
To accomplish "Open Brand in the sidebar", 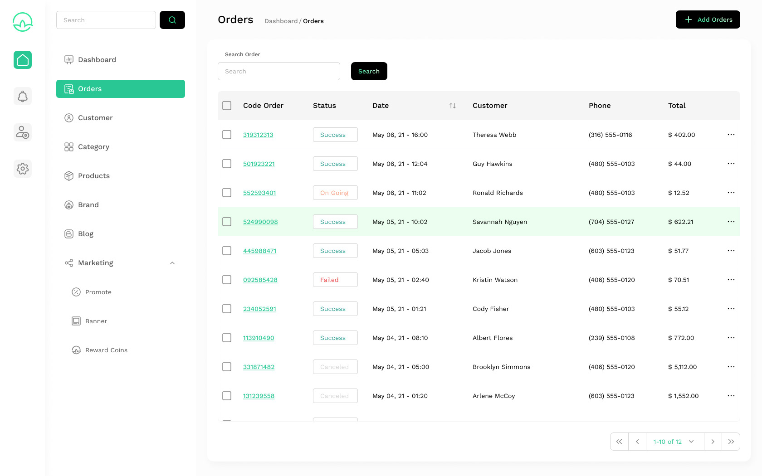I will click(x=121, y=205).
